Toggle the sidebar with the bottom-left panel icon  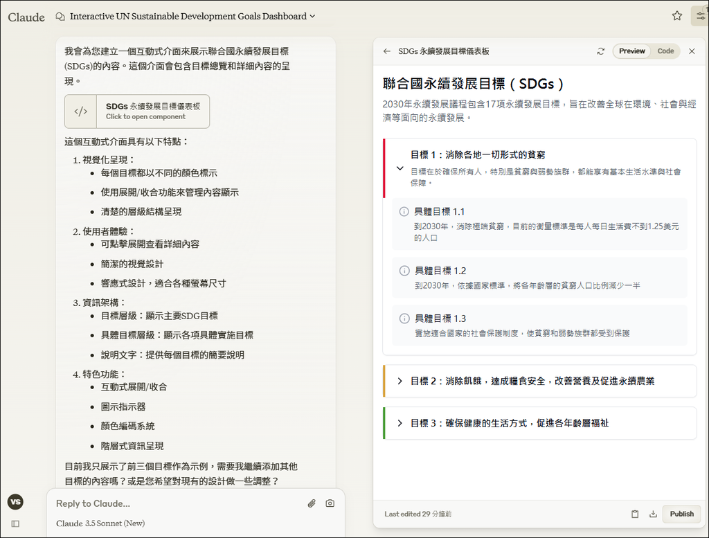(15, 523)
